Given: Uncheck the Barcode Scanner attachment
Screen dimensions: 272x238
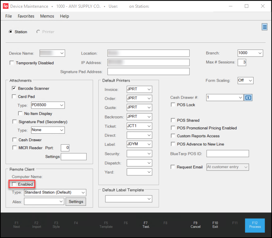Looking at the screenshot, I should tap(14, 88).
